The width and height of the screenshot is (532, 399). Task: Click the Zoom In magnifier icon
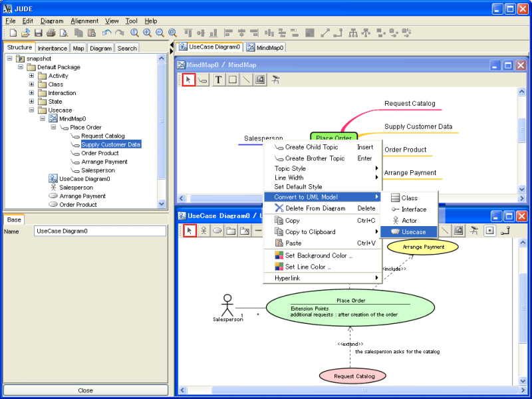pyautogui.click(x=147, y=33)
